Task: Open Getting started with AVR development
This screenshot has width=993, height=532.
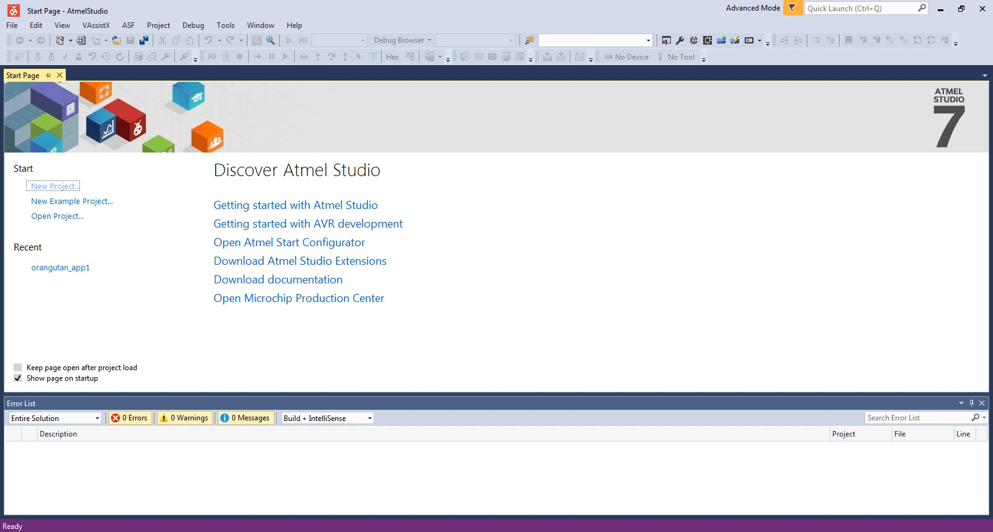Action: pyautogui.click(x=308, y=223)
